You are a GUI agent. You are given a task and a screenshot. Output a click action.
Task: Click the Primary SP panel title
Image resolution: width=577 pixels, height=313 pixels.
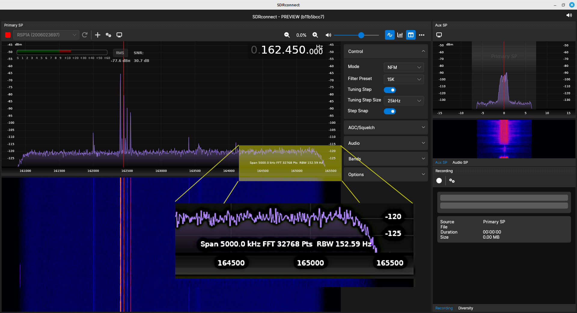(x=14, y=25)
